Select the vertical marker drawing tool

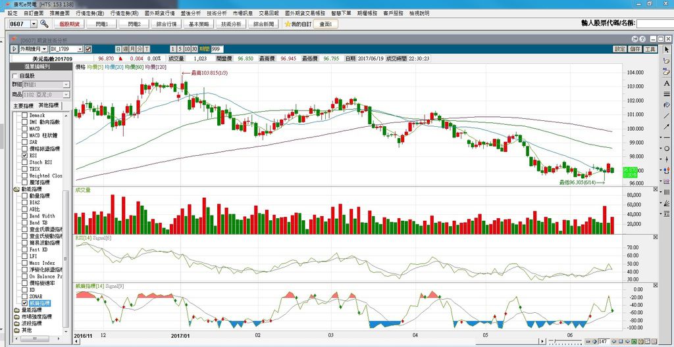coord(667,159)
